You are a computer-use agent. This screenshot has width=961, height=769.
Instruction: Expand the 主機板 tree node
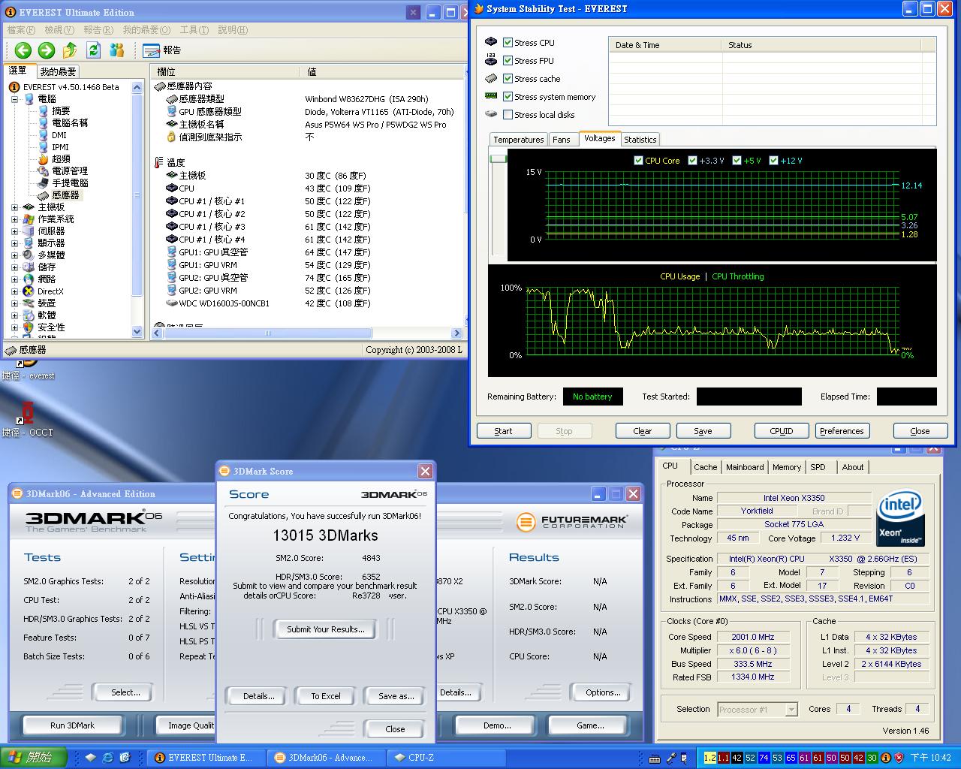pyautogui.click(x=14, y=207)
